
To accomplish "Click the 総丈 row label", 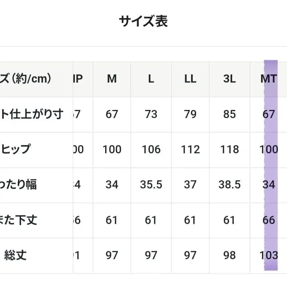I will coord(16,255).
